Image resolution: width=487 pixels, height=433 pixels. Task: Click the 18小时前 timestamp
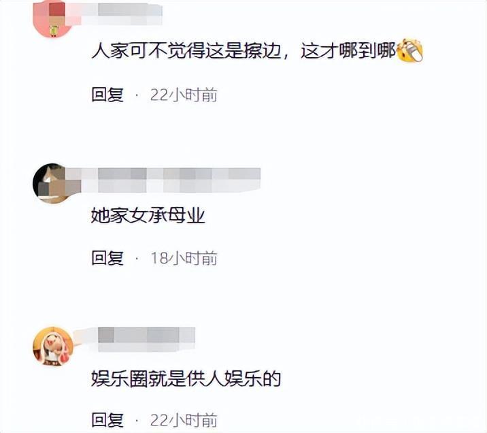[184, 258]
